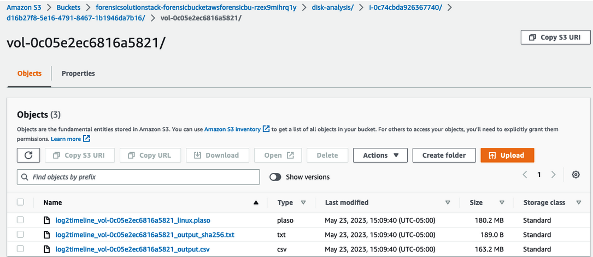Click the Amazon S3 inventory external link icon

tap(266, 129)
